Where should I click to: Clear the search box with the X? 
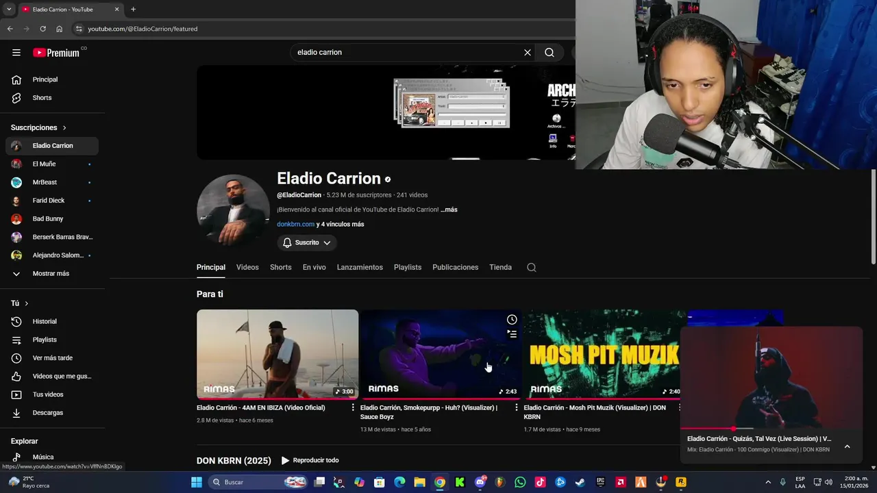[x=528, y=53]
